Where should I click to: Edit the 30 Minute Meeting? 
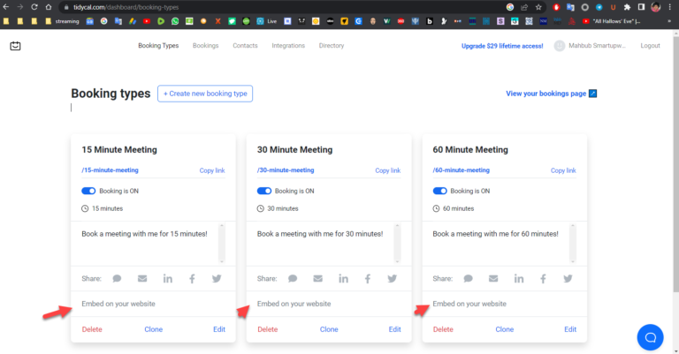pos(394,329)
